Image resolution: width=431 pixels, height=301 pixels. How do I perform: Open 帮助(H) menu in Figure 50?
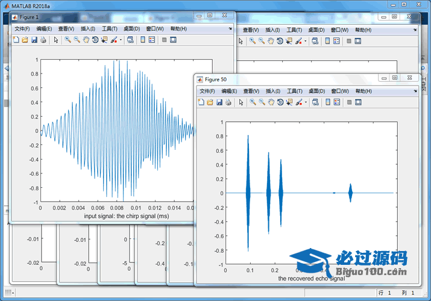(363, 91)
